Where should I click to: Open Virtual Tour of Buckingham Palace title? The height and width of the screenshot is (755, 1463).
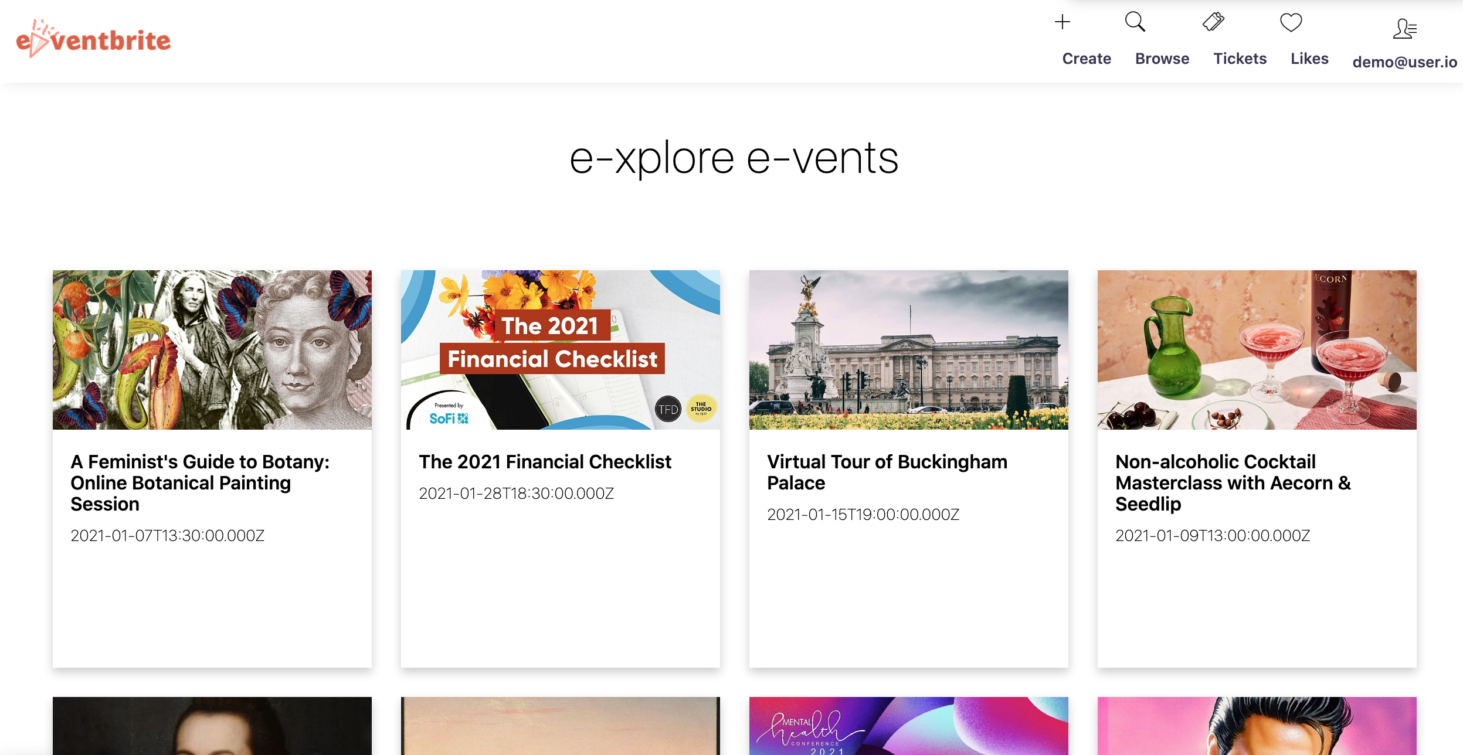[x=887, y=472]
